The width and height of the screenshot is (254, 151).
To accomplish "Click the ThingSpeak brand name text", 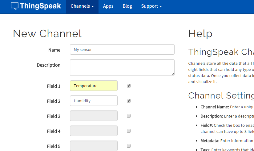I will (40, 6).
